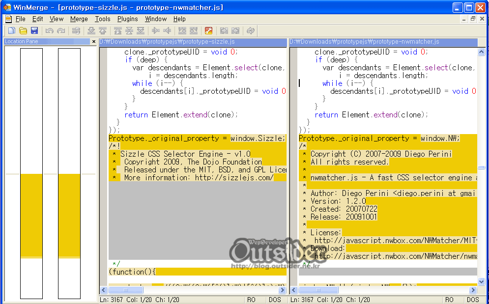This screenshot has width=489, height=304.
Task: Click the Copy to Left icon
Action: (x=167, y=30)
